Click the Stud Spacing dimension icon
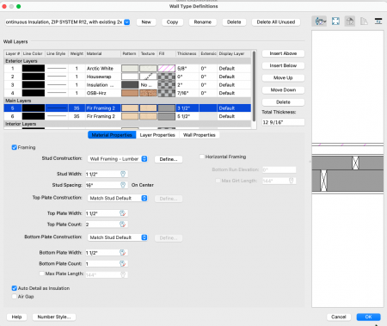387x326 pixels. tap(123, 185)
